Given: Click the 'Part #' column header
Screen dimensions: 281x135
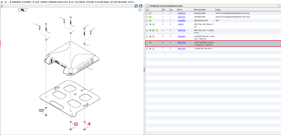Looking at the screenshot, I should [185, 10].
